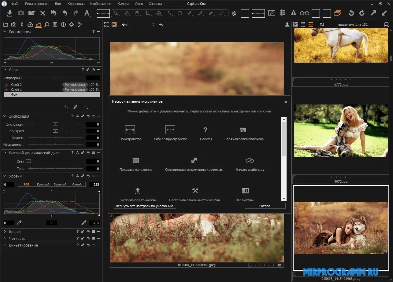Open the Lens tool tab
This screenshot has height=282, width=393.
click(22, 24)
